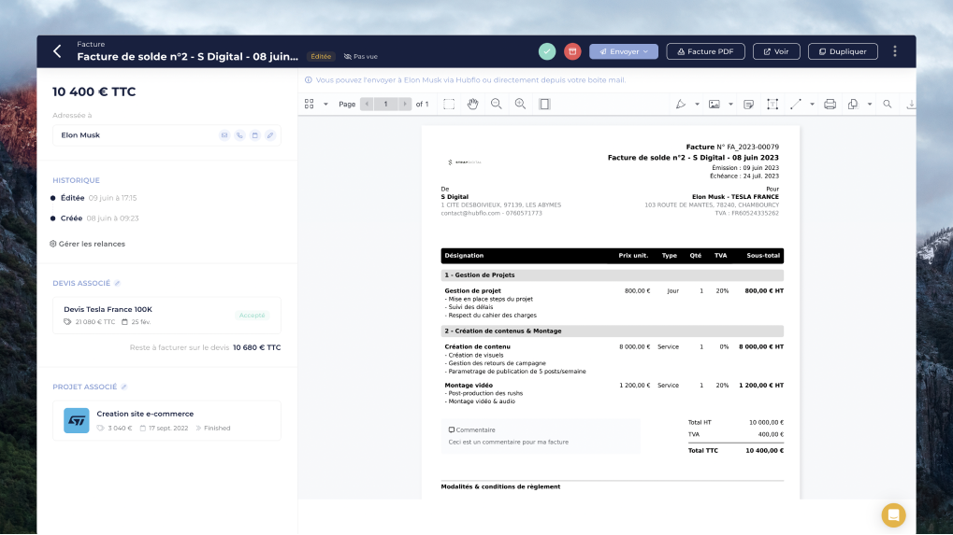This screenshot has width=953, height=535.
Task: Click the zoom out magnifier
Action: coord(497,105)
